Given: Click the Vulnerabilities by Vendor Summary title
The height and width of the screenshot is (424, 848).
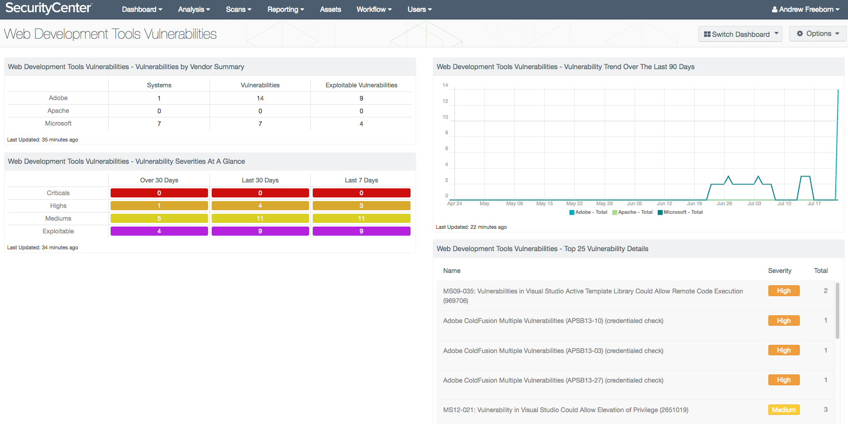Looking at the screenshot, I should click(x=126, y=67).
